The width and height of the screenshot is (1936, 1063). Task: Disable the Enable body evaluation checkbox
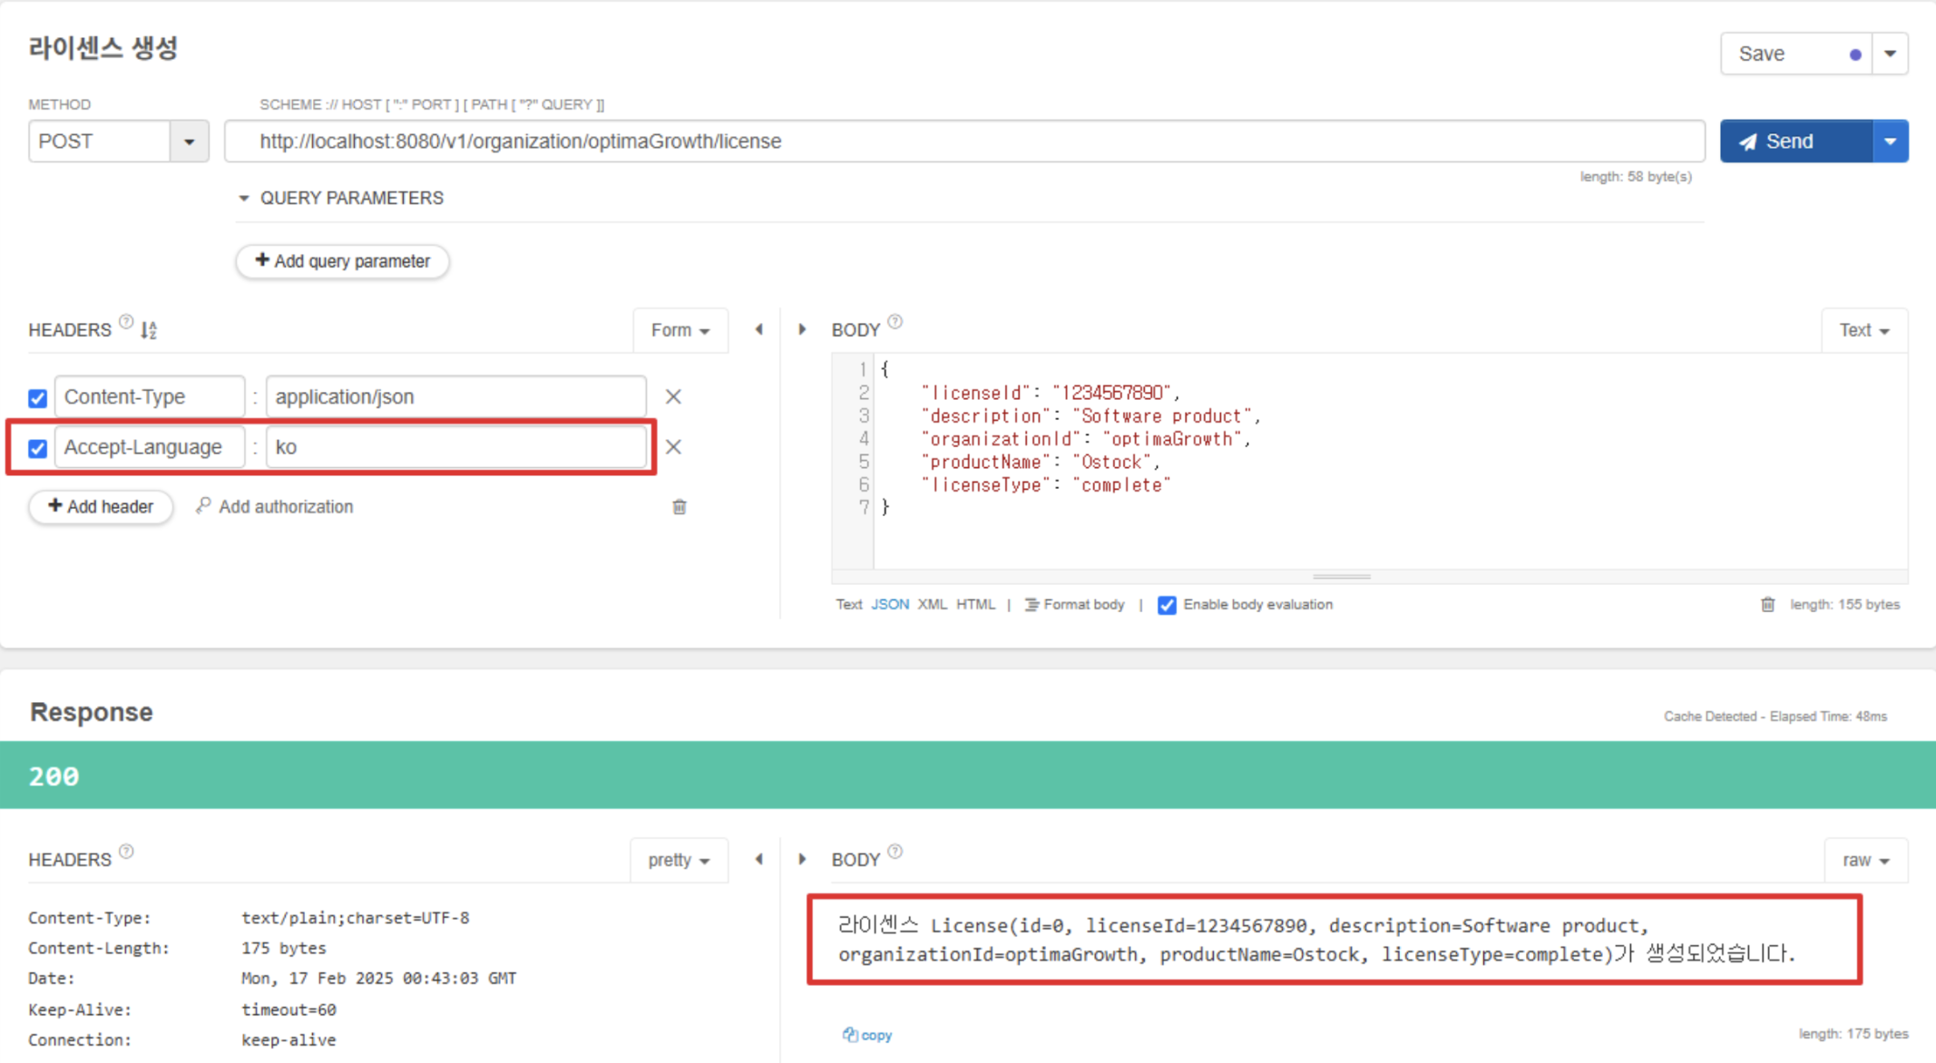[1167, 605]
